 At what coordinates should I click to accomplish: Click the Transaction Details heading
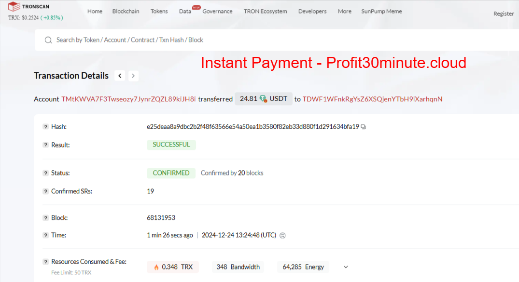(71, 76)
